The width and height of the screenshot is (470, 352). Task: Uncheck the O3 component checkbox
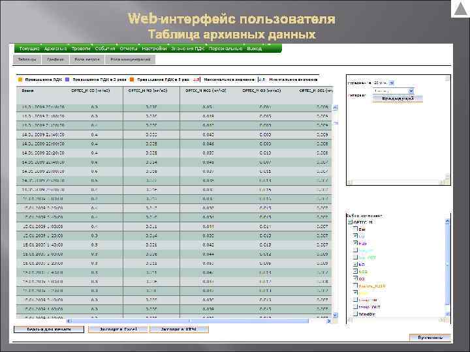(x=355, y=278)
